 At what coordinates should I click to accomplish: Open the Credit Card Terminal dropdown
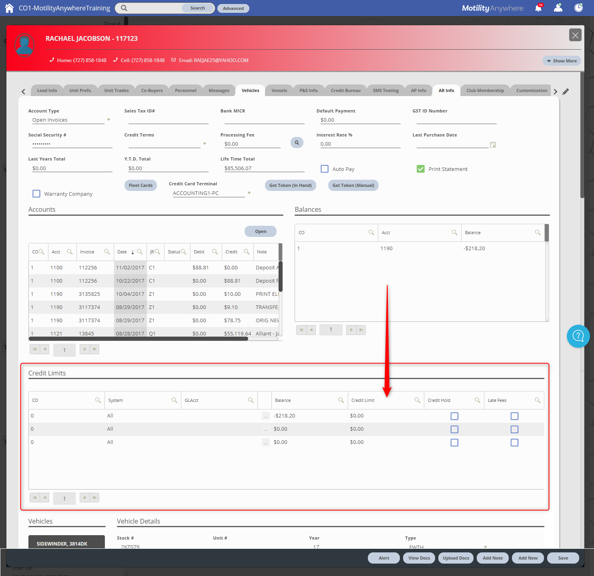point(249,193)
